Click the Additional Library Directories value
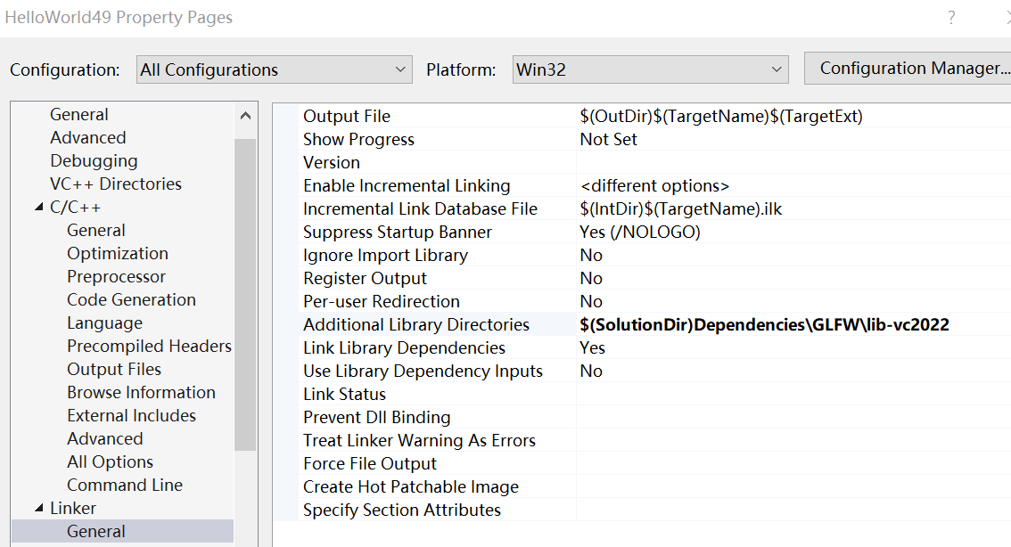Screen dimensions: 1011x547 764,325
